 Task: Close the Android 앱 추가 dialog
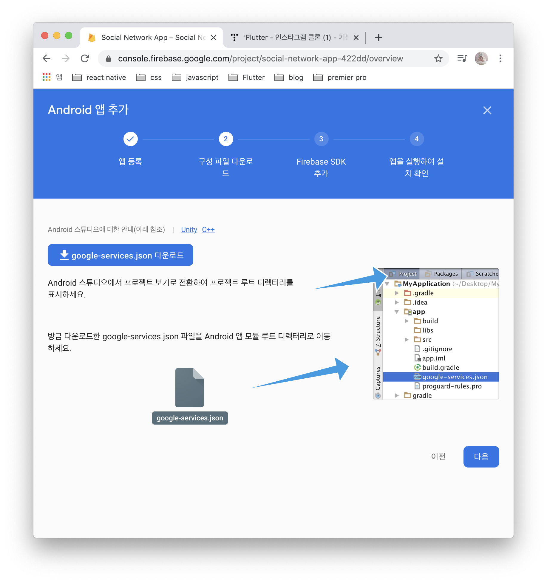pyautogui.click(x=487, y=110)
